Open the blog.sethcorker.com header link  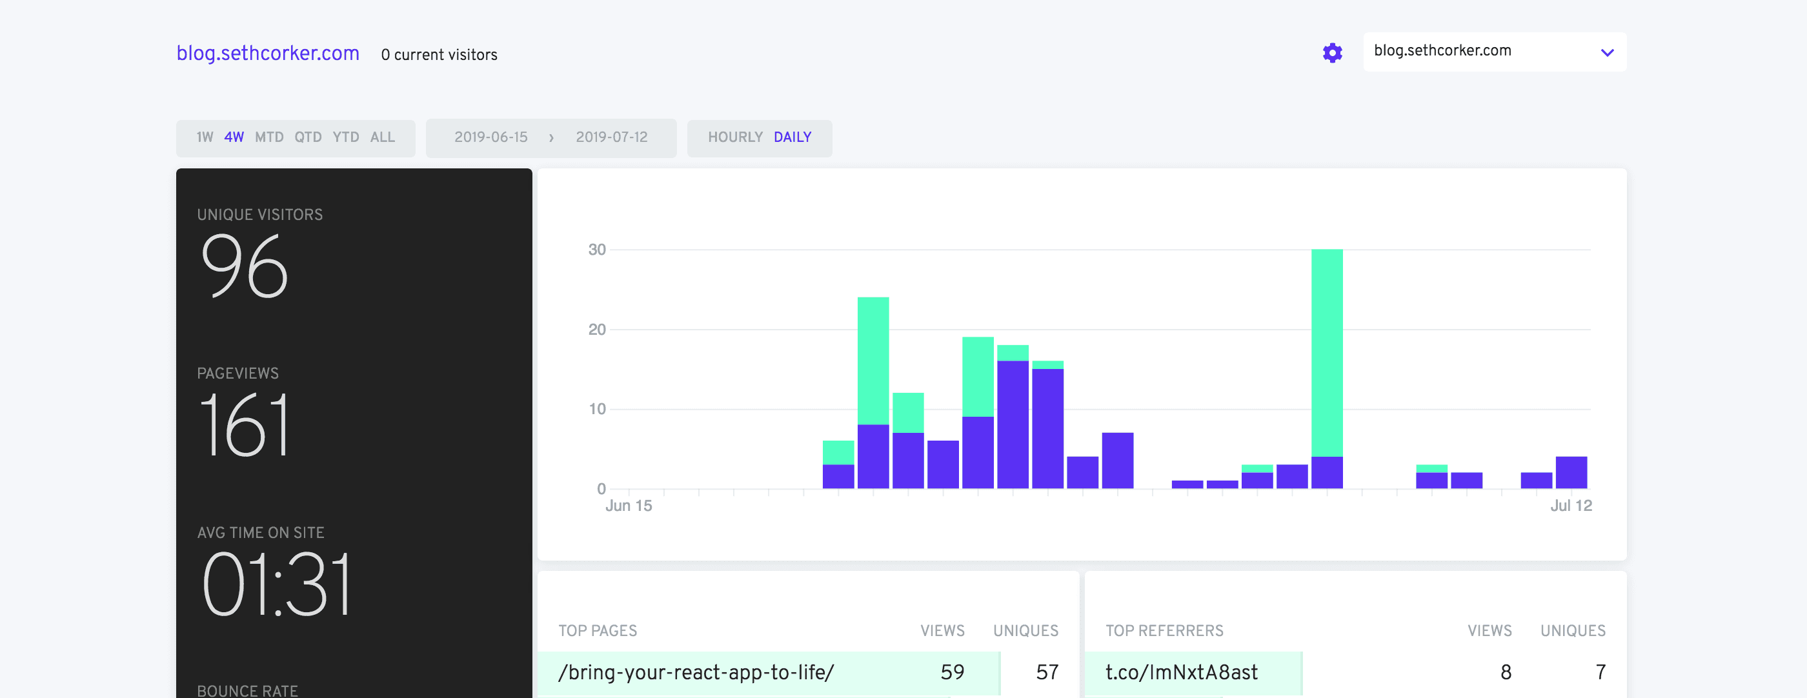[x=267, y=54]
